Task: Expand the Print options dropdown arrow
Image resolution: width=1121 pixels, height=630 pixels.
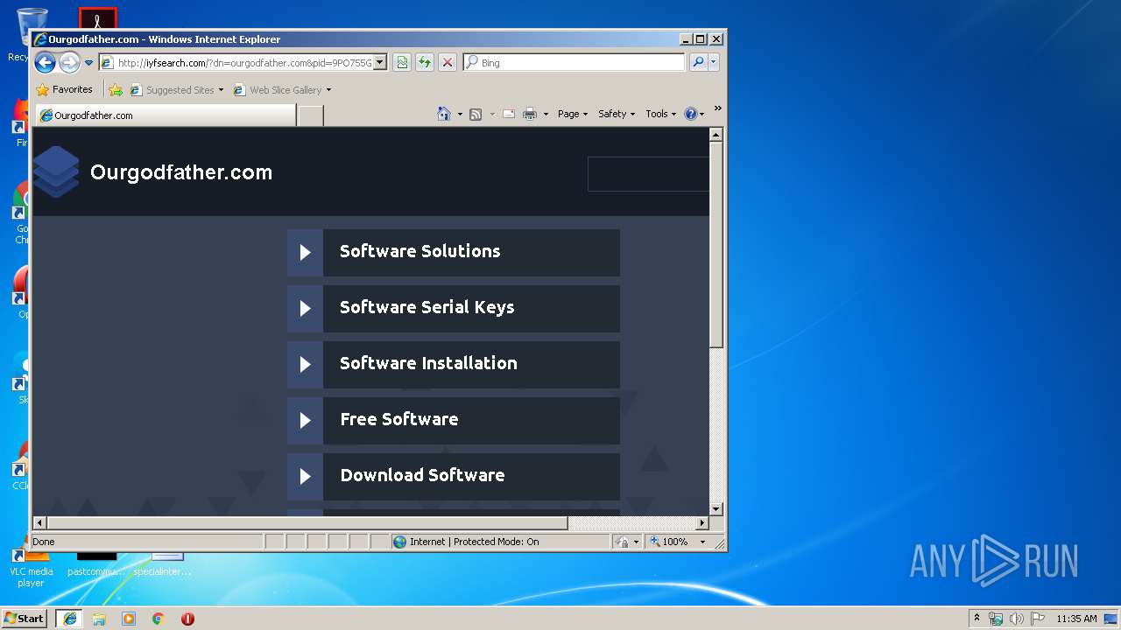Action: click(546, 114)
